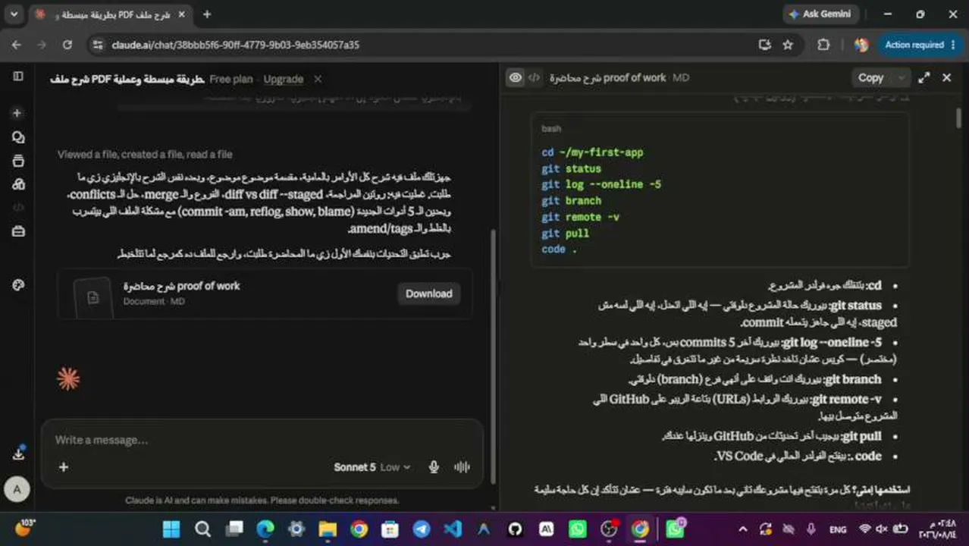
Task: Download the proof of work document
Action: point(428,293)
